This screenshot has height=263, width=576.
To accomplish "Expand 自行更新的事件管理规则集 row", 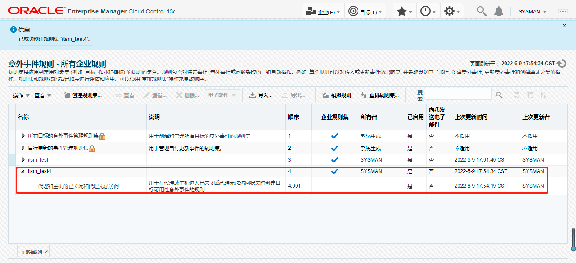I will pos(23,148).
